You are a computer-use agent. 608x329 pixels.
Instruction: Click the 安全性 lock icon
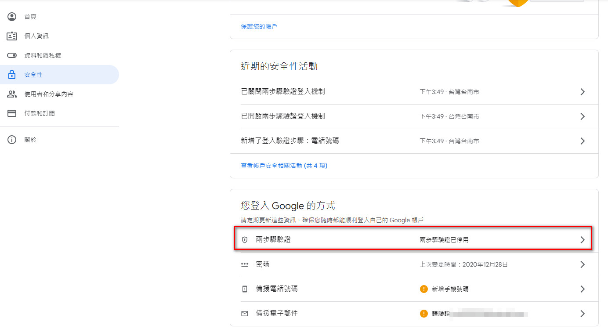click(12, 75)
